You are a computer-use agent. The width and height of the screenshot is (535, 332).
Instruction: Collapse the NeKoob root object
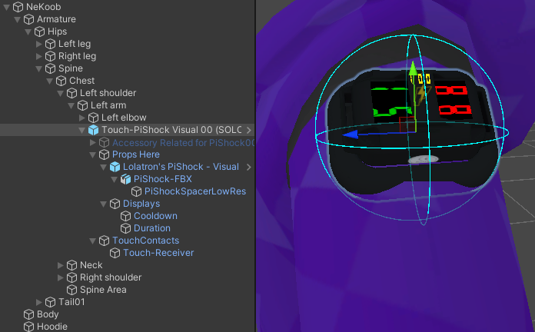6,7
